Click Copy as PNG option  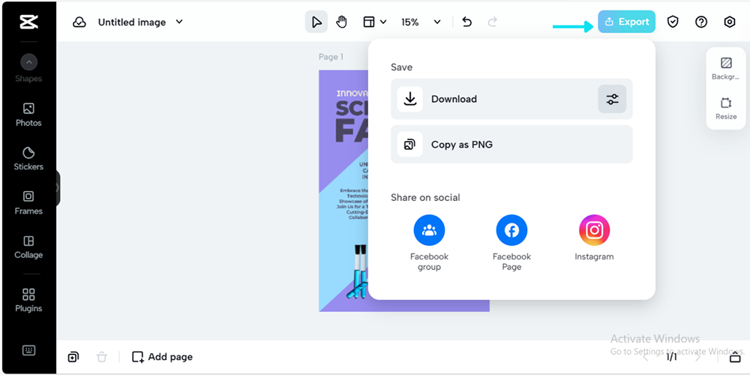(x=511, y=145)
